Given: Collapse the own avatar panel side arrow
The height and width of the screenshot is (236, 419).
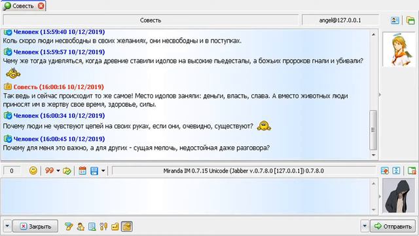Looking at the screenshot, I should 380,197.
